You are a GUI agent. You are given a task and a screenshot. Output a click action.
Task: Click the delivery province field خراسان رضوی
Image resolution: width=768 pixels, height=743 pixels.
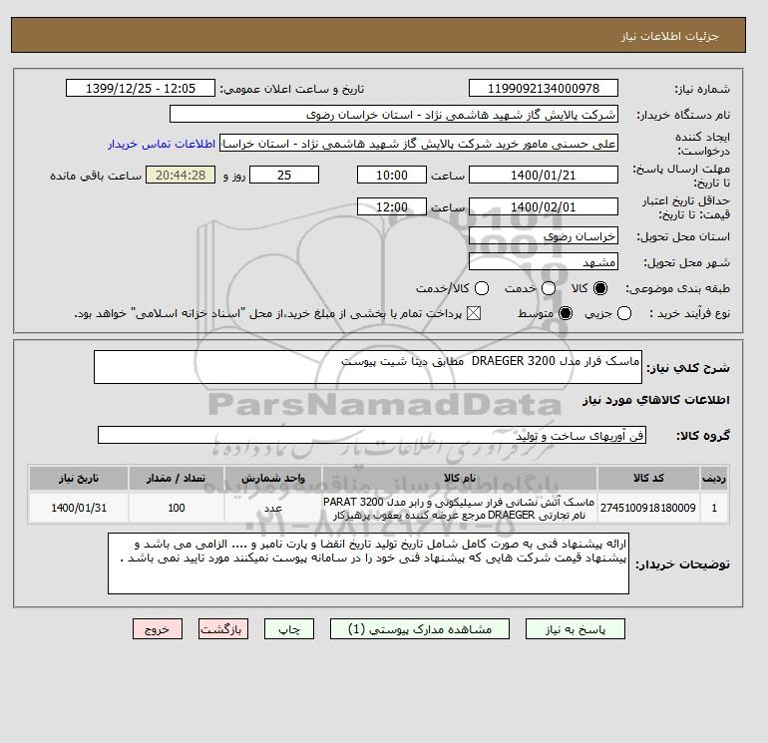tap(544, 236)
